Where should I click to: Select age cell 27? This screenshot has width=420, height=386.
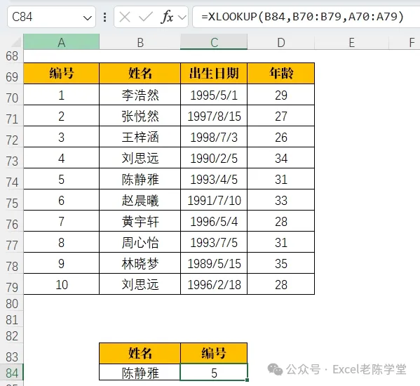point(280,116)
